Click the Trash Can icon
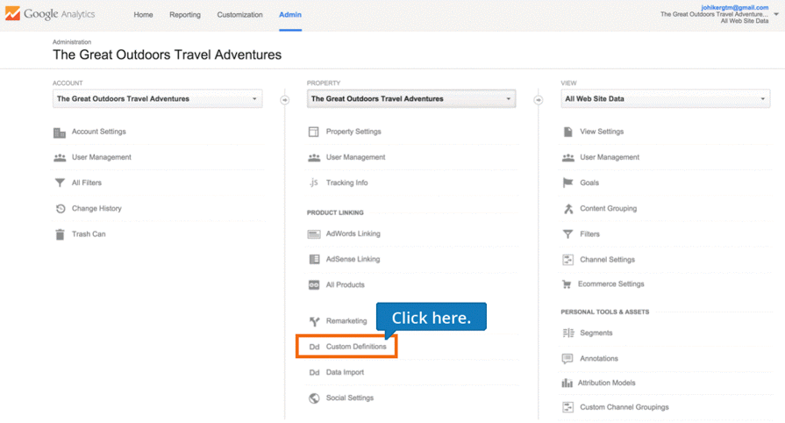The image size is (785, 423). point(60,234)
